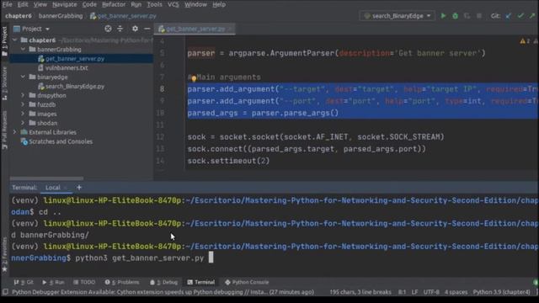Toggle the Structure tool window sidebar button
Screen dimensions: 539x303
click(4, 83)
